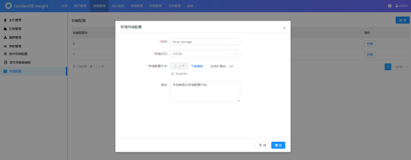Close the 新增存储配置 dialog with X
Screen dimensions: 411x160
pyautogui.click(x=284, y=28)
